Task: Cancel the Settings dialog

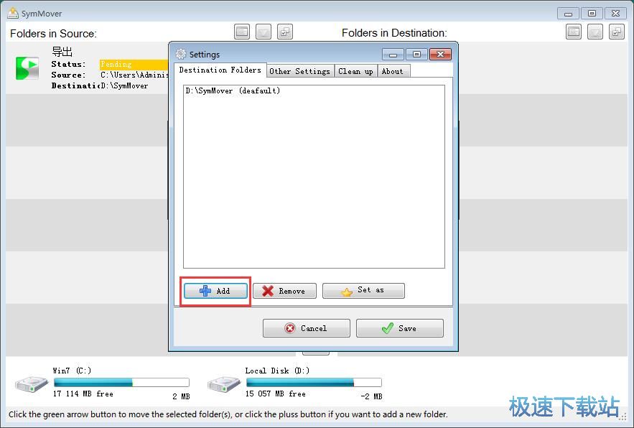Action: 307,328
